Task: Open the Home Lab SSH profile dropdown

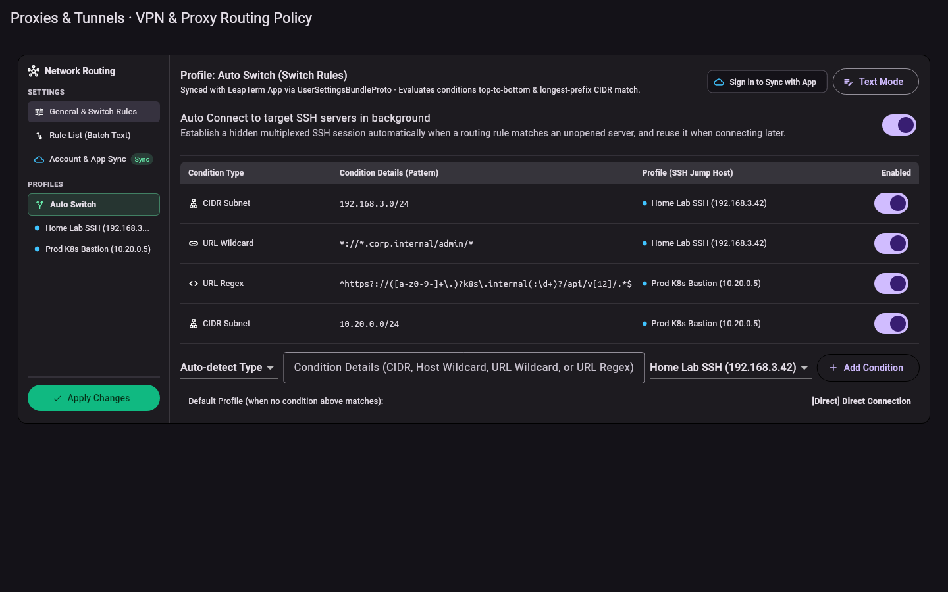Action: point(731,368)
